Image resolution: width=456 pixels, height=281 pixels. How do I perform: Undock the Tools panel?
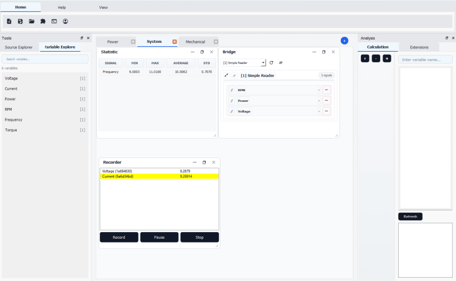tap(82, 38)
